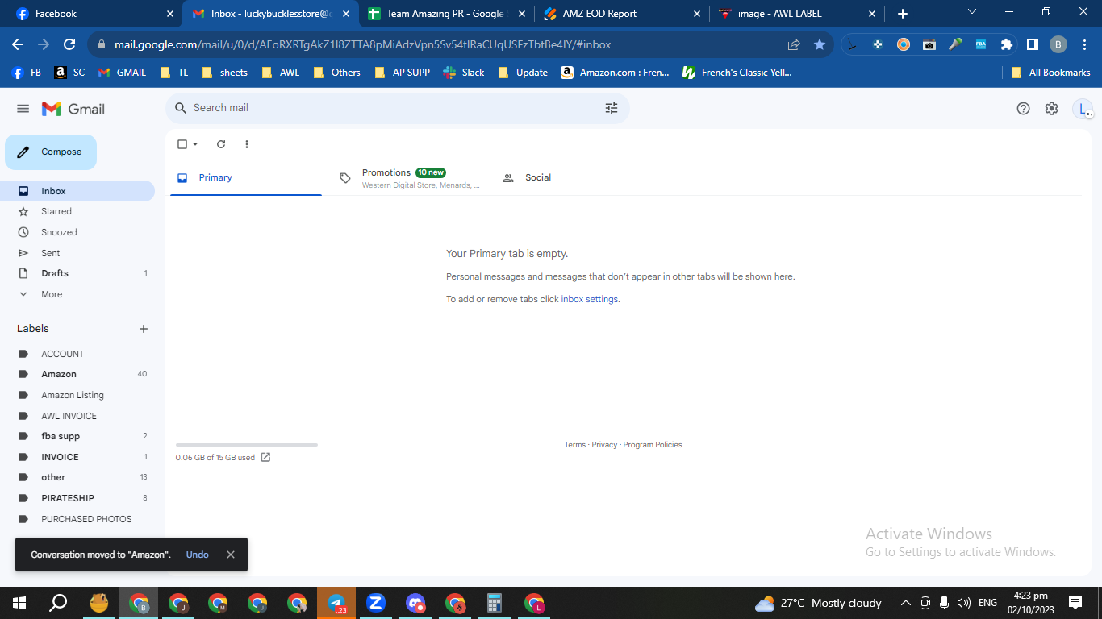The height and width of the screenshot is (619, 1102).
Task: Open Chrome three-dot menu
Action: pos(1083,44)
